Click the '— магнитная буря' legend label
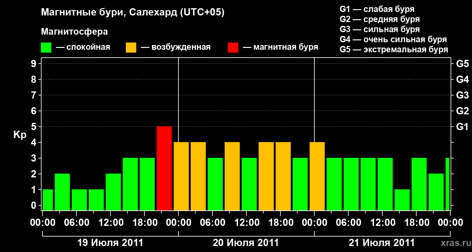 (280, 48)
